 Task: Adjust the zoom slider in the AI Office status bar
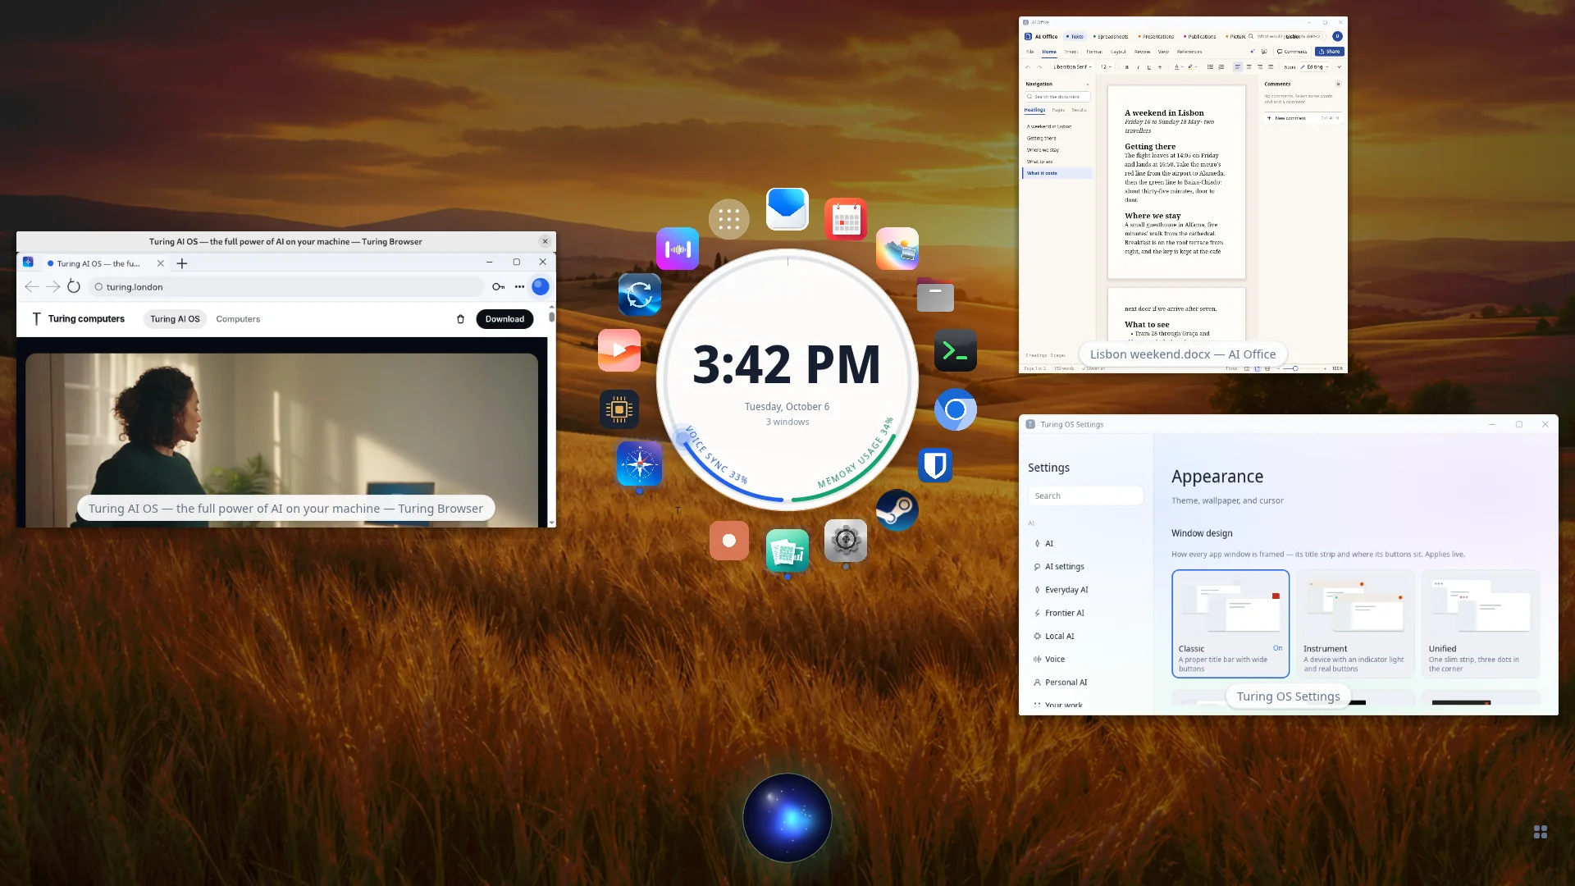1294,369
